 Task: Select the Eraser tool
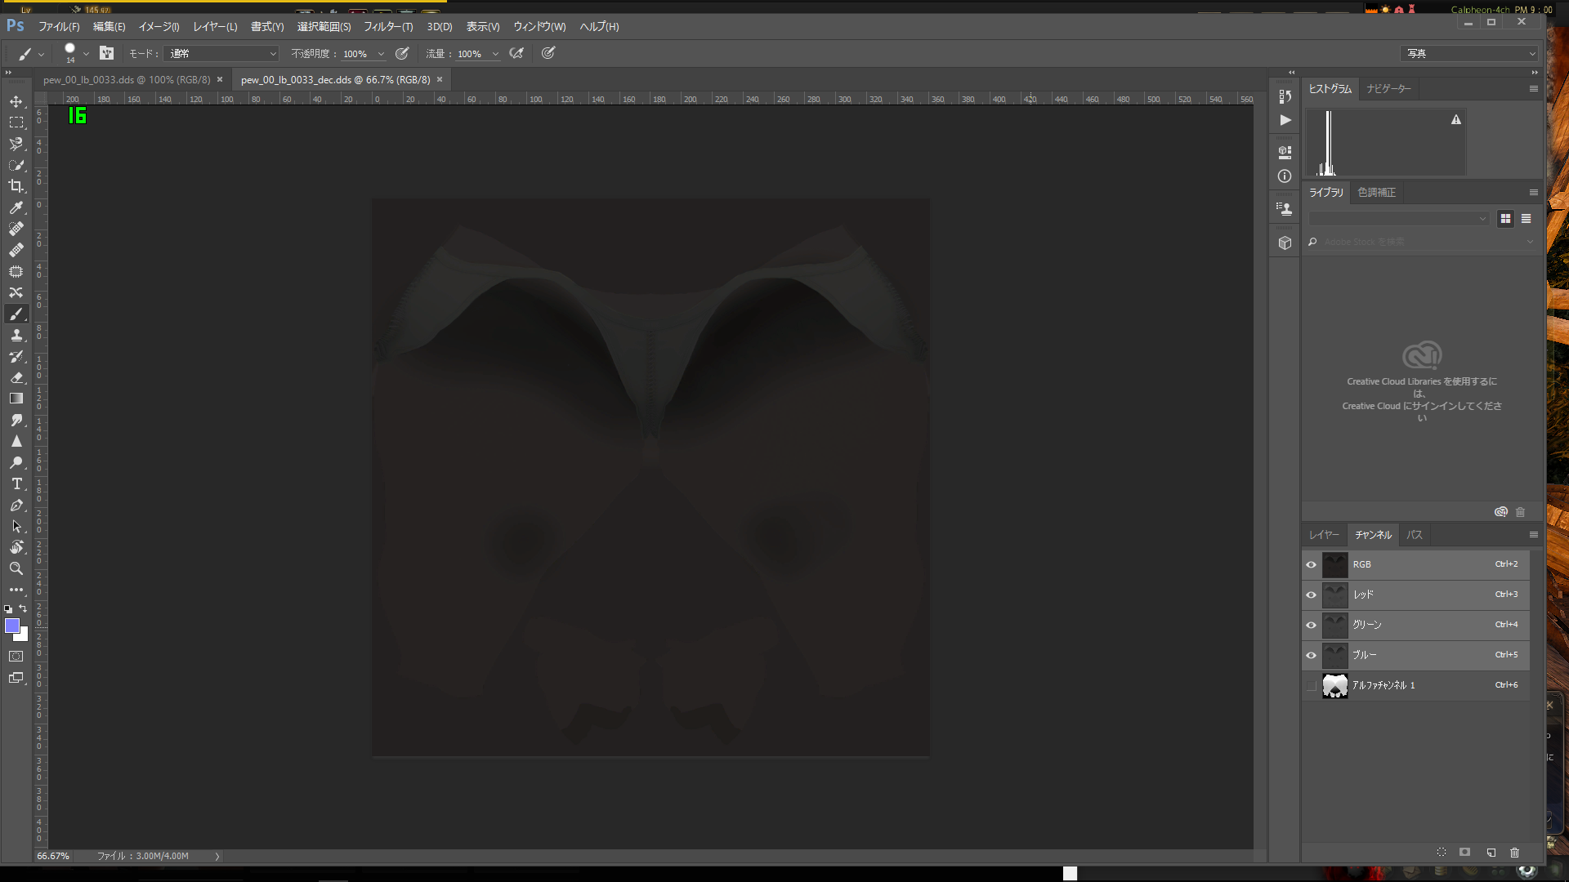16,377
